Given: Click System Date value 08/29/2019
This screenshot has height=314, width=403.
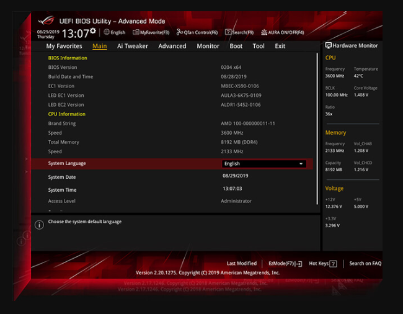Looking at the screenshot, I should point(236,176).
